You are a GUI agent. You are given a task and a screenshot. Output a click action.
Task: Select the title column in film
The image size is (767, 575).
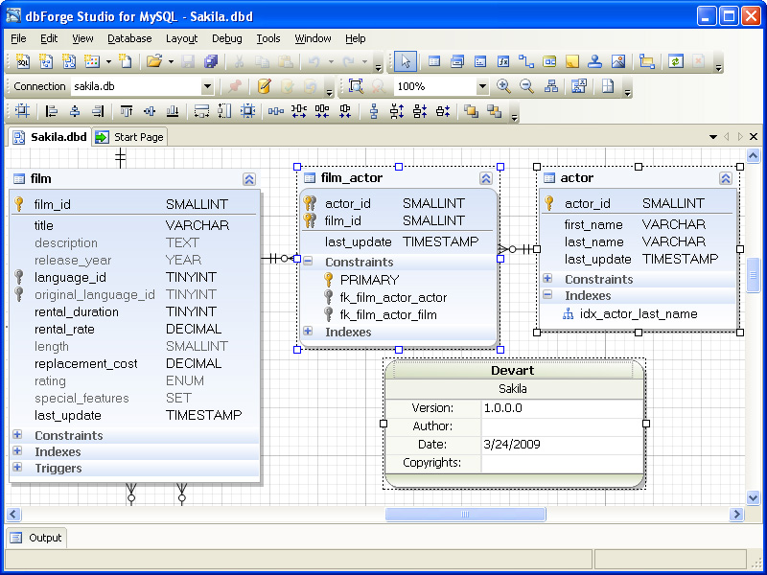[134, 225]
